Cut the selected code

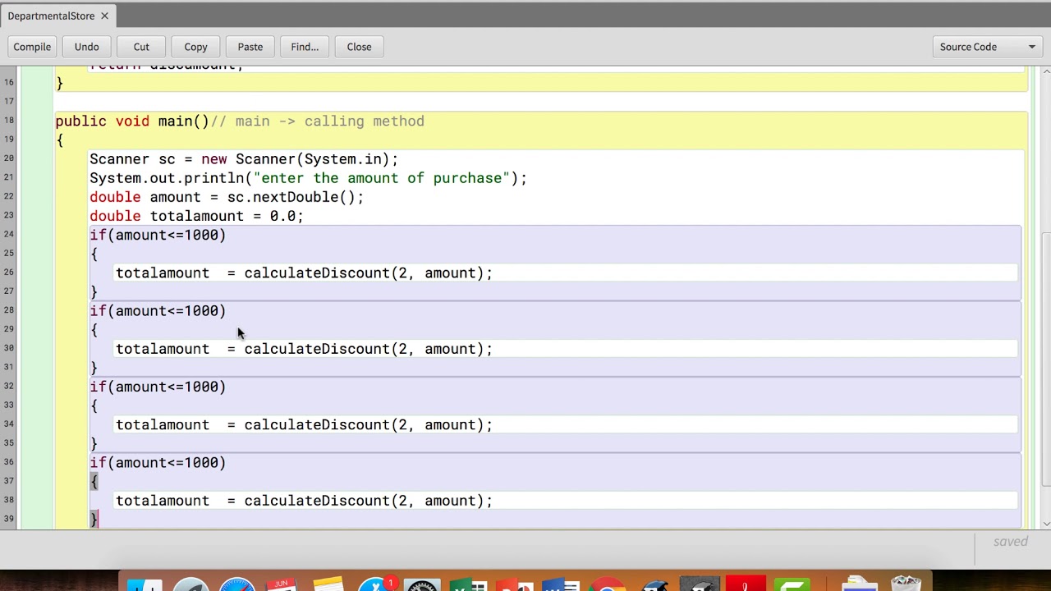pos(141,47)
